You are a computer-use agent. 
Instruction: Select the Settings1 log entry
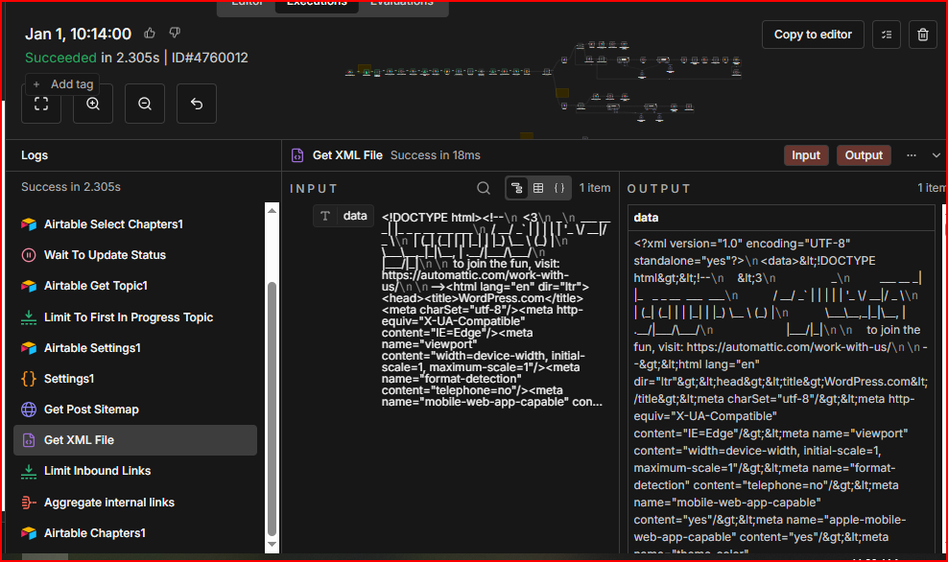[x=135, y=379]
